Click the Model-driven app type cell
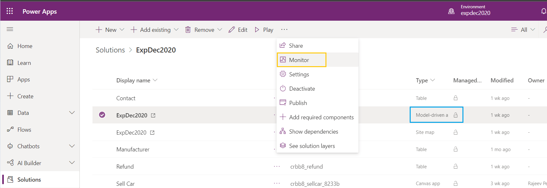The height and width of the screenshot is (188, 547). (432, 115)
